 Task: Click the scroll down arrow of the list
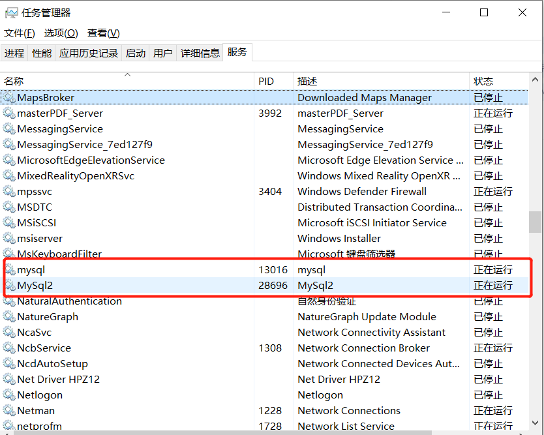(x=535, y=423)
